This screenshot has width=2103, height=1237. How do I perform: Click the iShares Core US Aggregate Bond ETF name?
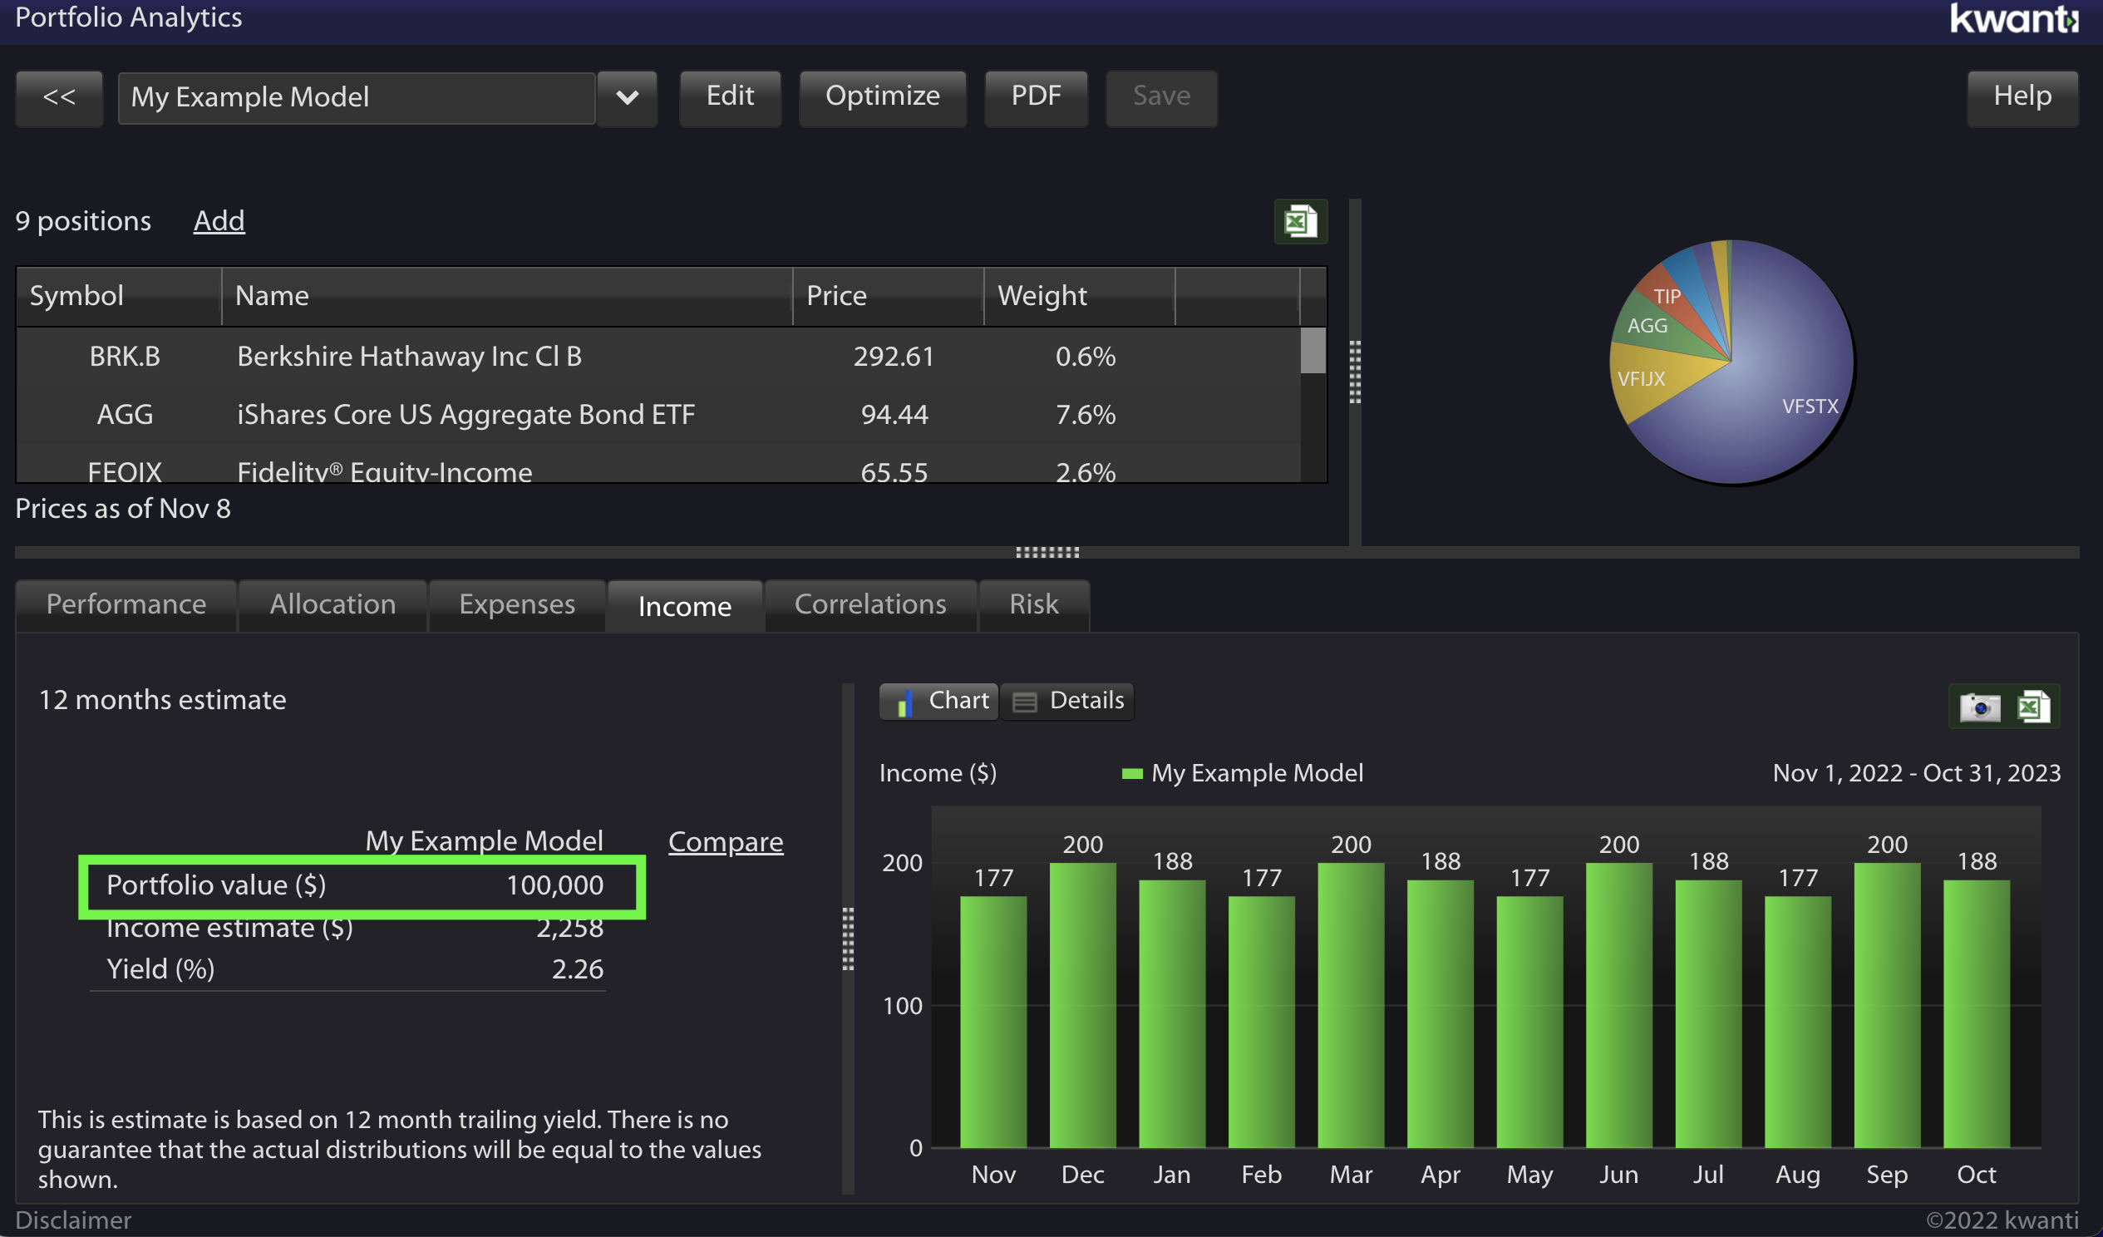pyautogui.click(x=465, y=415)
